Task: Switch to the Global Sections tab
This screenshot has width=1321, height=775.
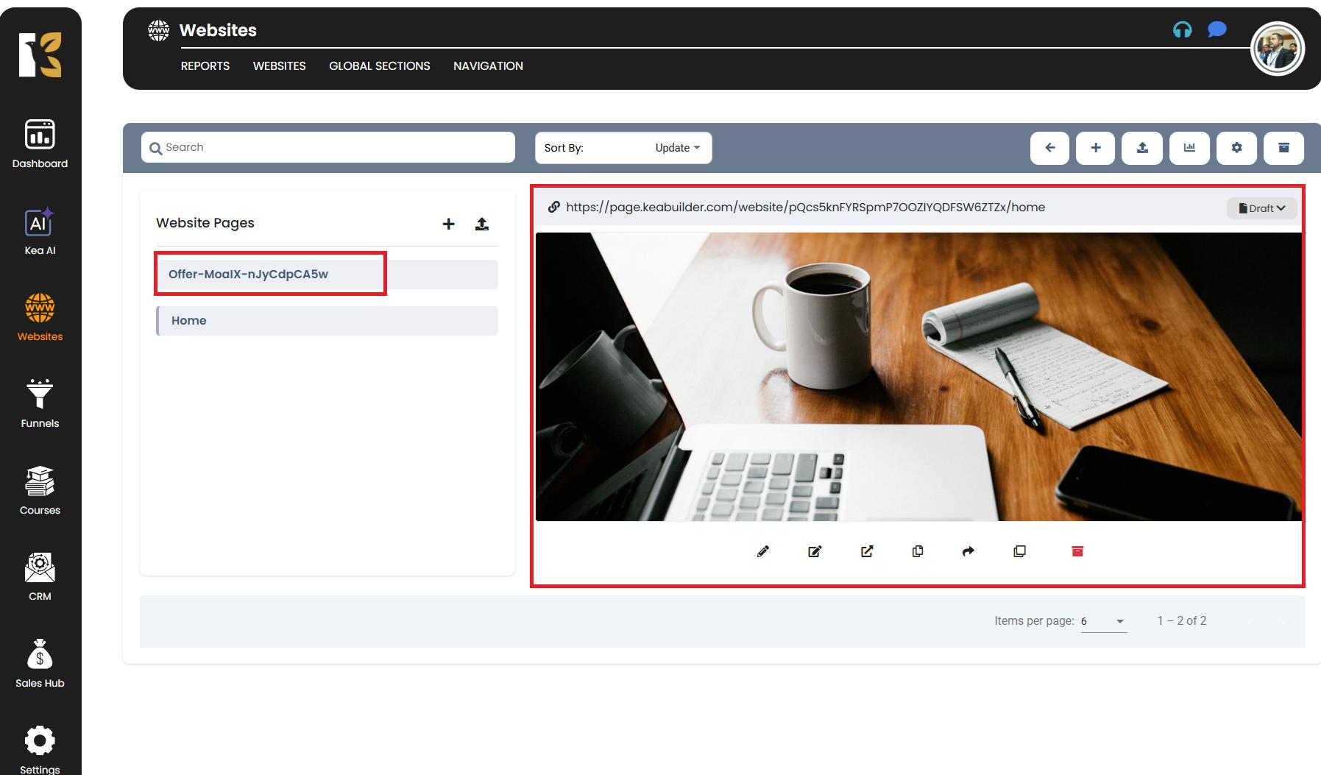Action: (379, 66)
